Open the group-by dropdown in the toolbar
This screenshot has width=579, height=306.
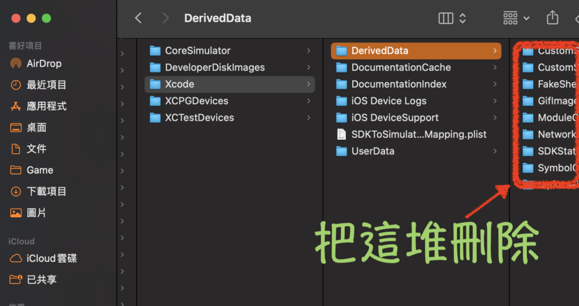click(x=516, y=18)
